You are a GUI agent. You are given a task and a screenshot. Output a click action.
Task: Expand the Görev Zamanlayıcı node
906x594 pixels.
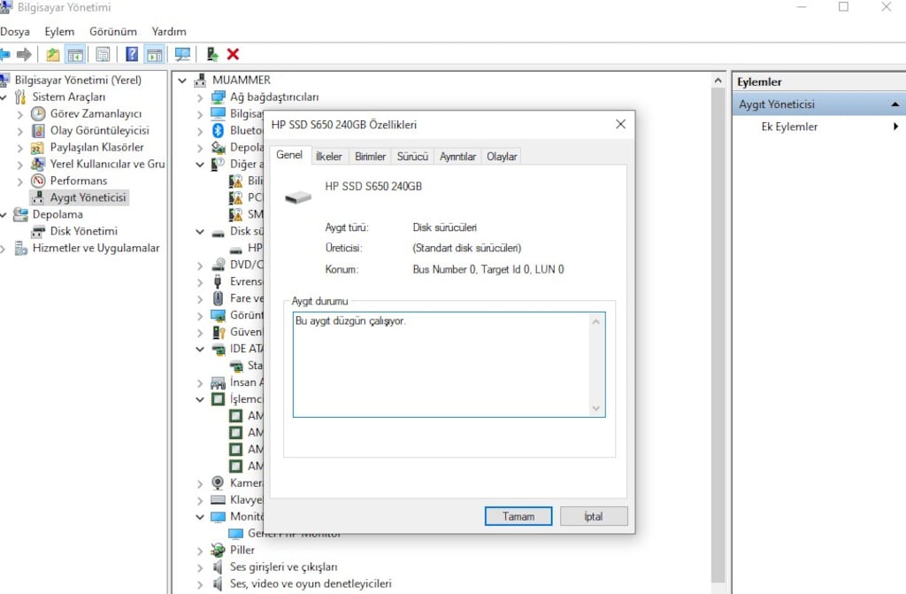(21, 114)
